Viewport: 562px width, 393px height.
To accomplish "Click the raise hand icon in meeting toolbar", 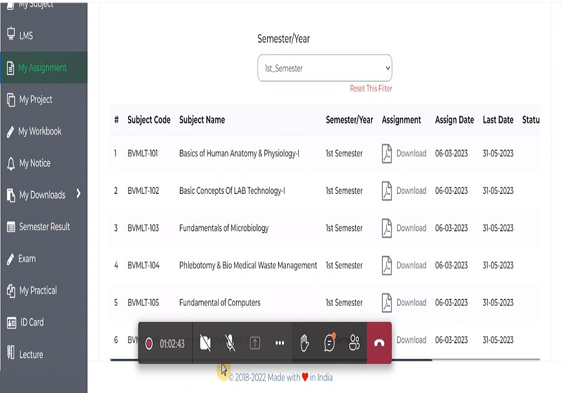I will click(305, 343).
